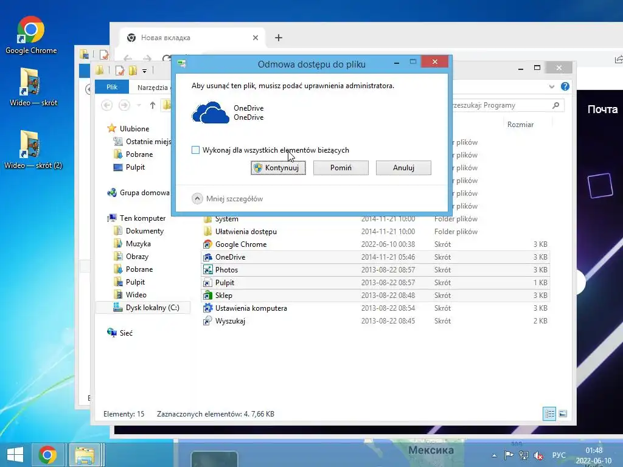Open Wideo in navigation pane

pos(130,295)
